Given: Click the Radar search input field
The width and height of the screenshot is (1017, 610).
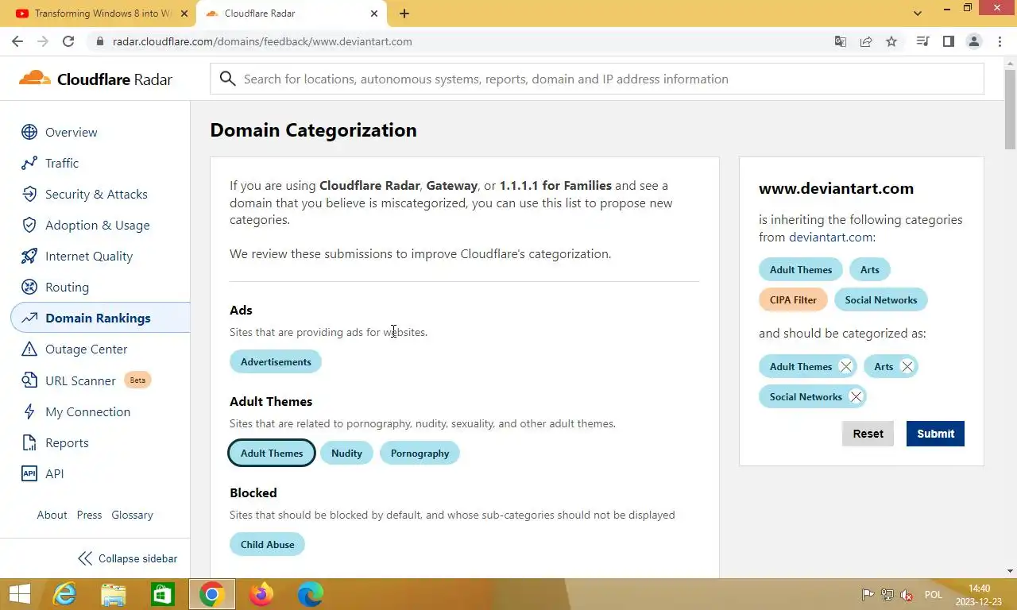Looking at the screenshot, I should [x=597, y=79].
